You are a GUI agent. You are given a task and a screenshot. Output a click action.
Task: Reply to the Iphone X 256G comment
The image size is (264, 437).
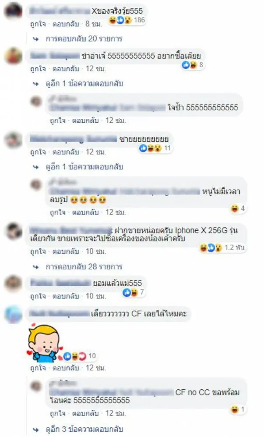[66, 251]
